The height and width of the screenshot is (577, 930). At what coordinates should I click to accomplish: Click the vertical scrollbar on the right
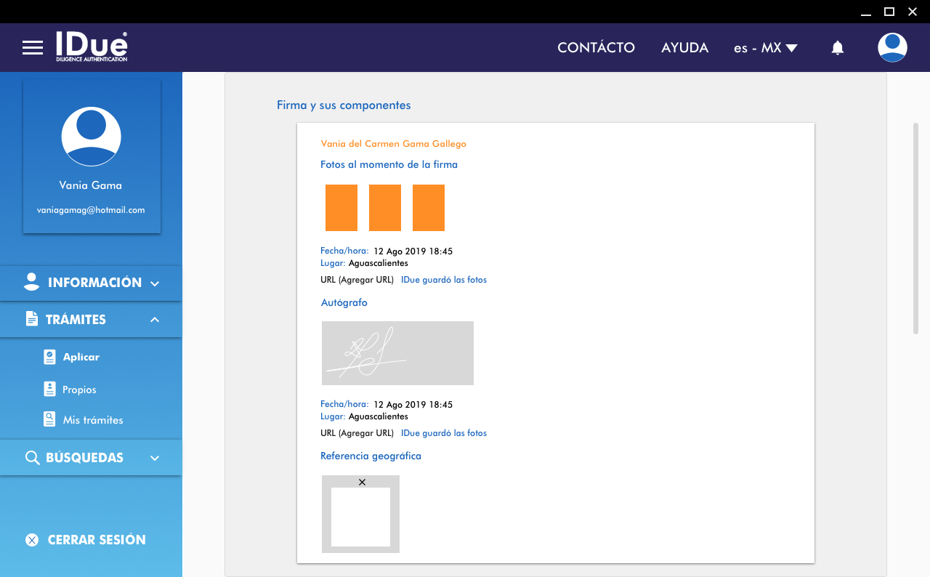point(915,229)
